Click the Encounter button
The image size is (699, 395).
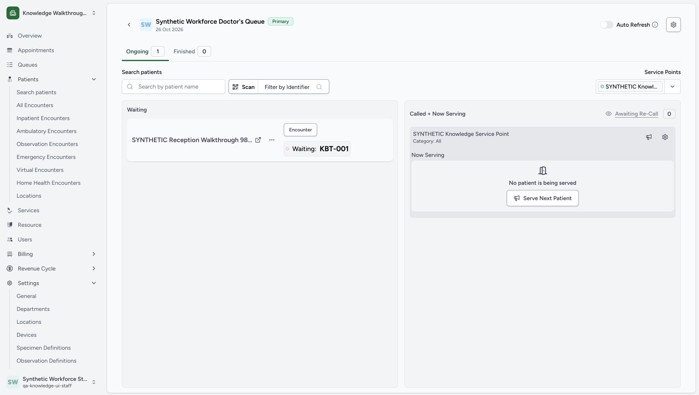(301, 130)
